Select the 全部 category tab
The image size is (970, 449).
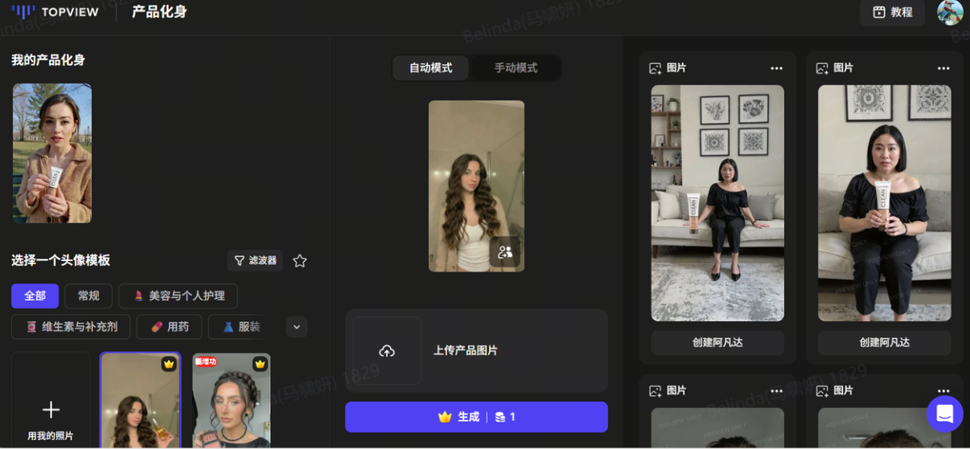(x=35, y=296)
